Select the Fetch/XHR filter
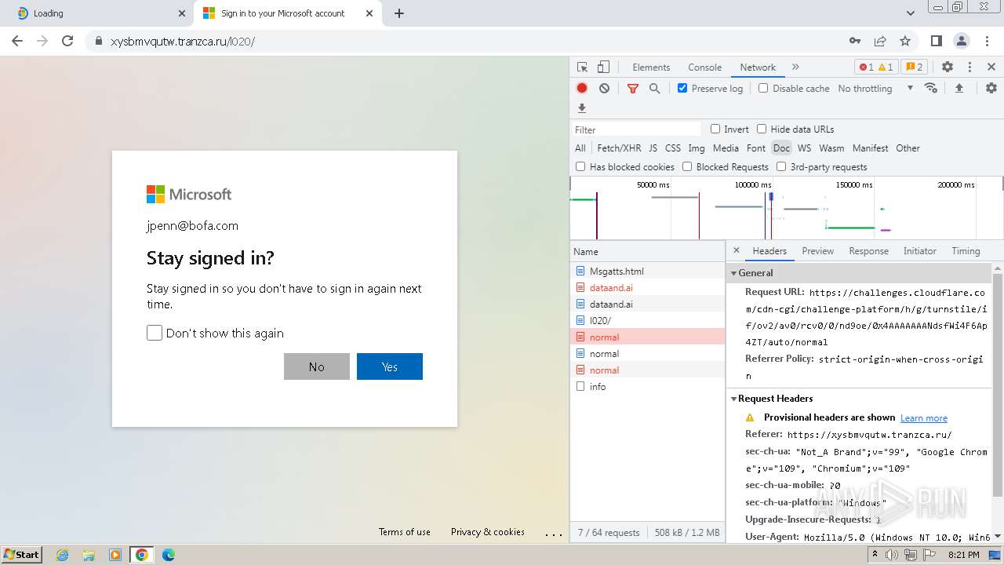1004x565 pixels. pos(619,148)
